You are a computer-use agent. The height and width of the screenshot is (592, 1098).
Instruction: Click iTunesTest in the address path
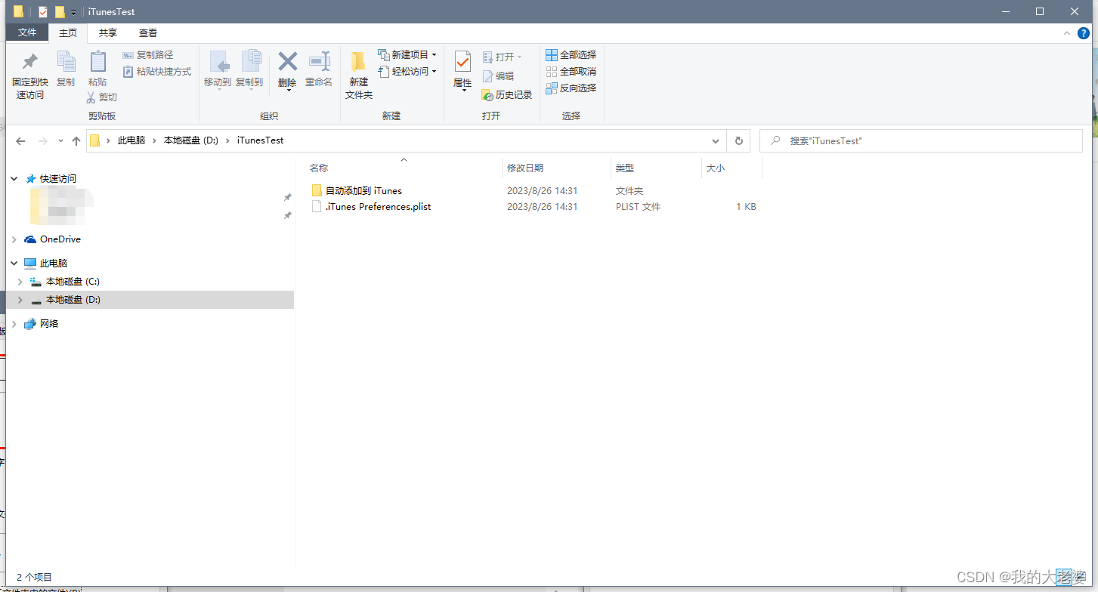(260, 140)
